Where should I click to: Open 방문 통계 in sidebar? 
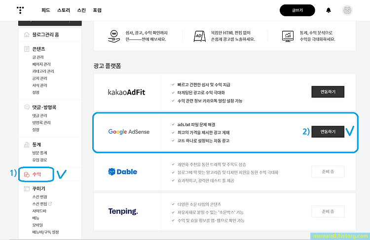point(39,153)
